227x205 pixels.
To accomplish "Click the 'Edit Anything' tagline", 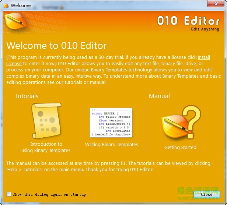I will [x=205, y=29].
